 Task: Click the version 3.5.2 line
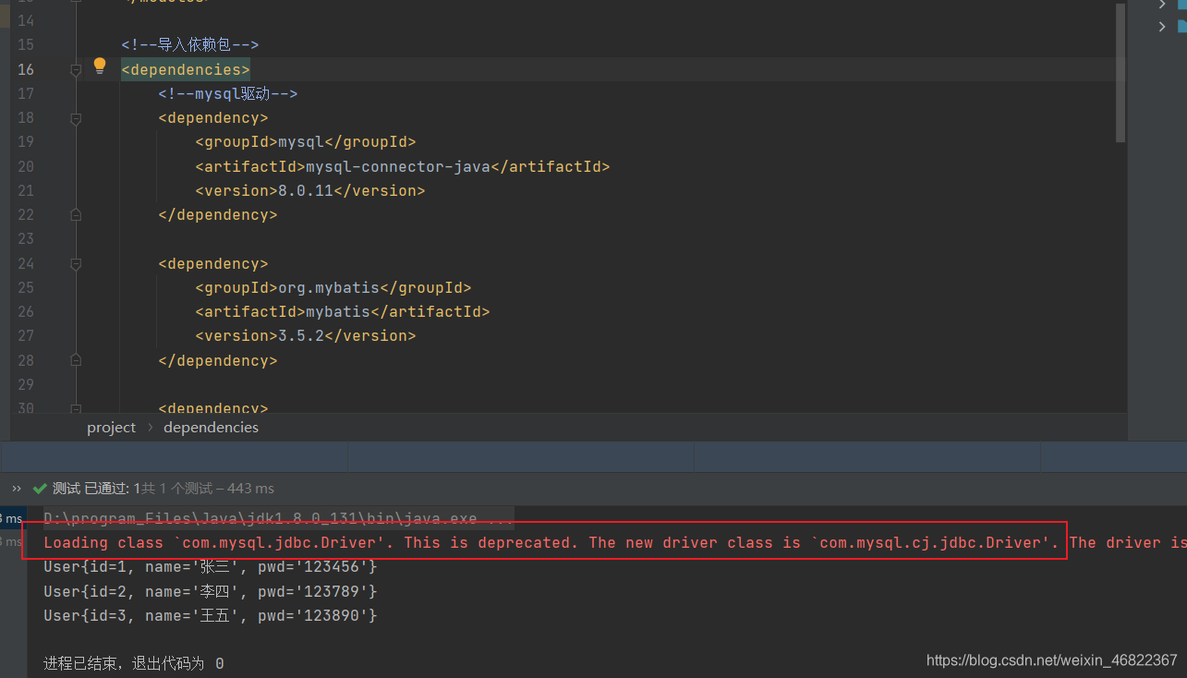pos(306,335)
